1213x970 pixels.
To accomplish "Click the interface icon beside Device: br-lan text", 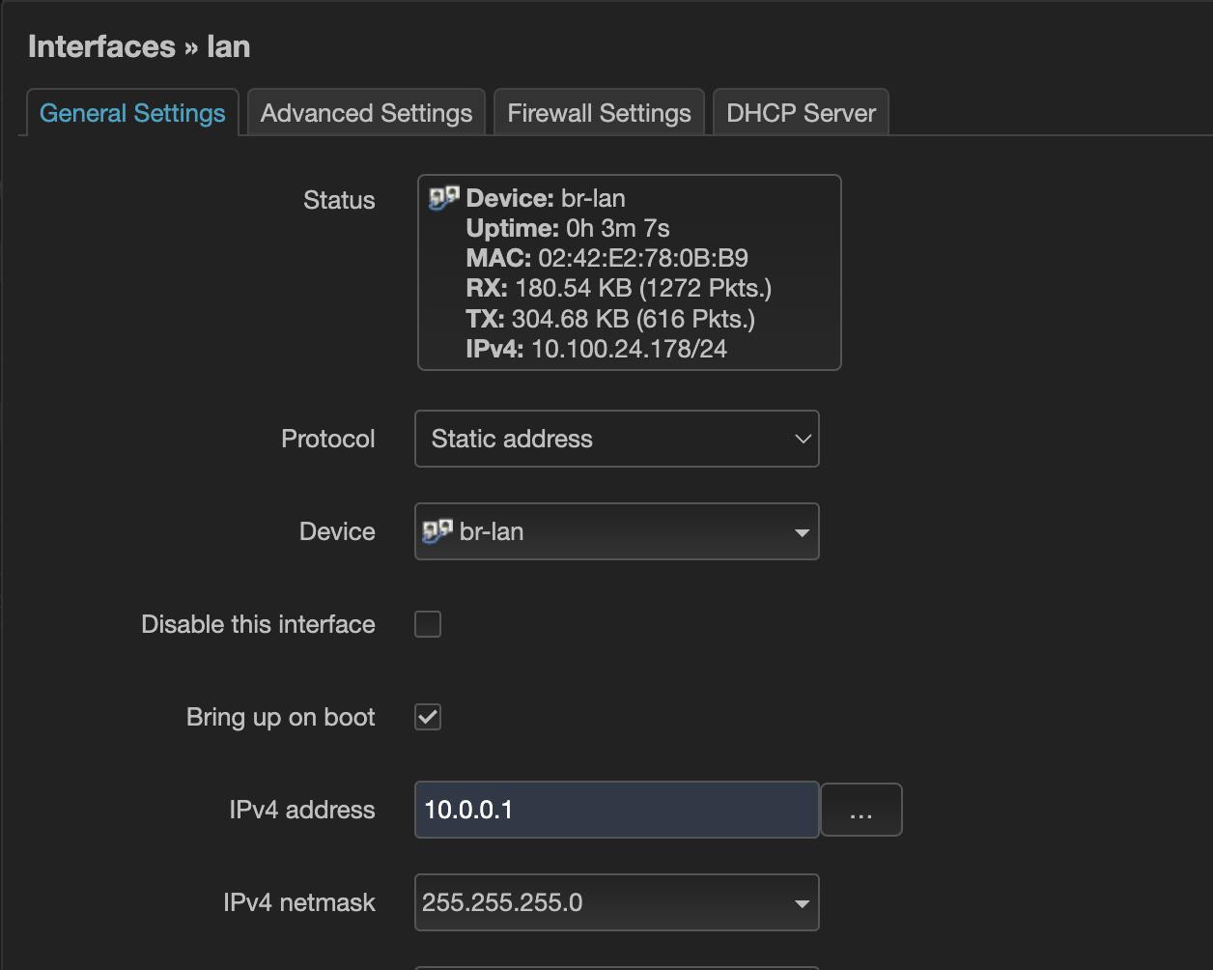I will tap(443, 197).
